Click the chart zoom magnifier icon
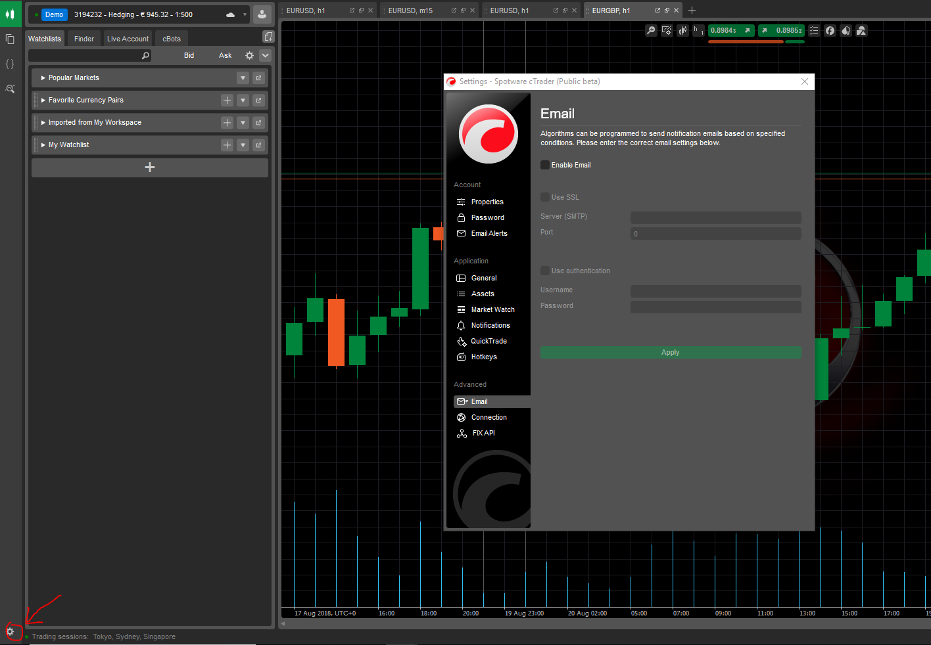This screenshot has height=645, width=931. 651,30
